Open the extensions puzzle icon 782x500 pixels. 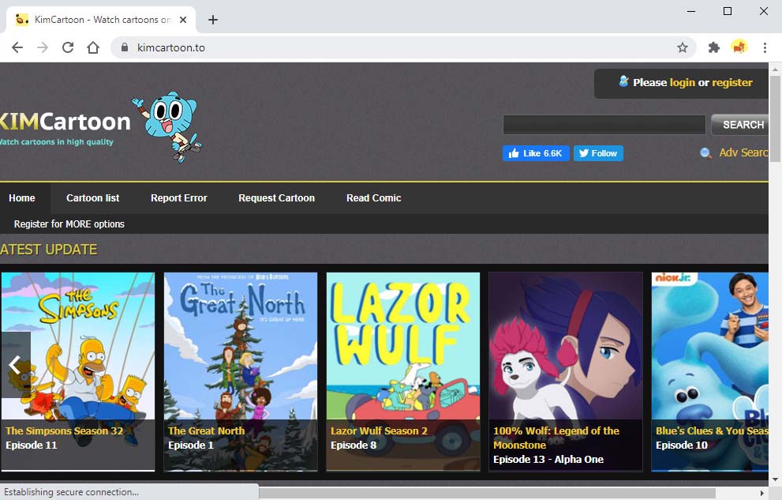click(713, 47)
